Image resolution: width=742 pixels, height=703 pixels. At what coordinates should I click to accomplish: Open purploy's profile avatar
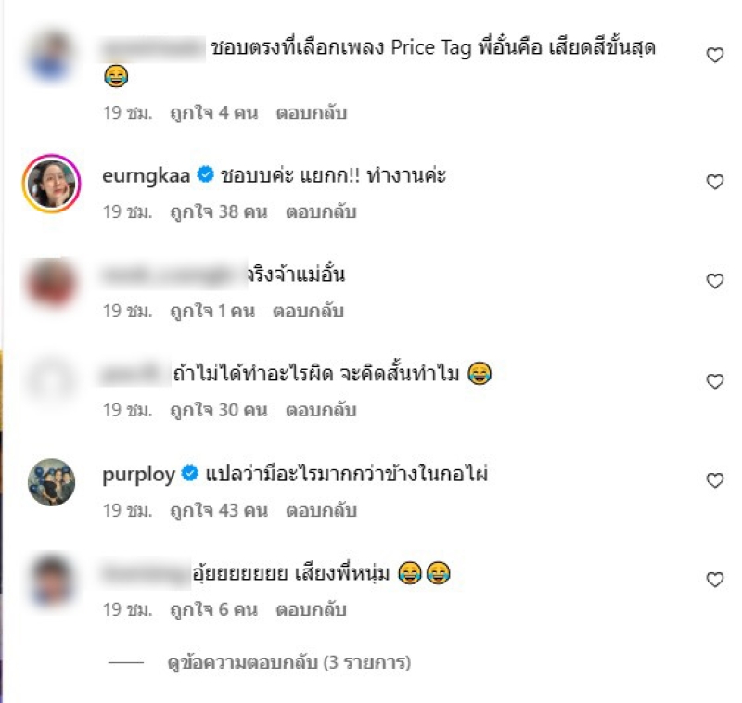[52, 482]
